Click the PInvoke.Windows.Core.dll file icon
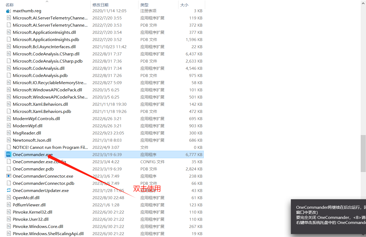This screenshot has height=237, width=366. [9, 226]
